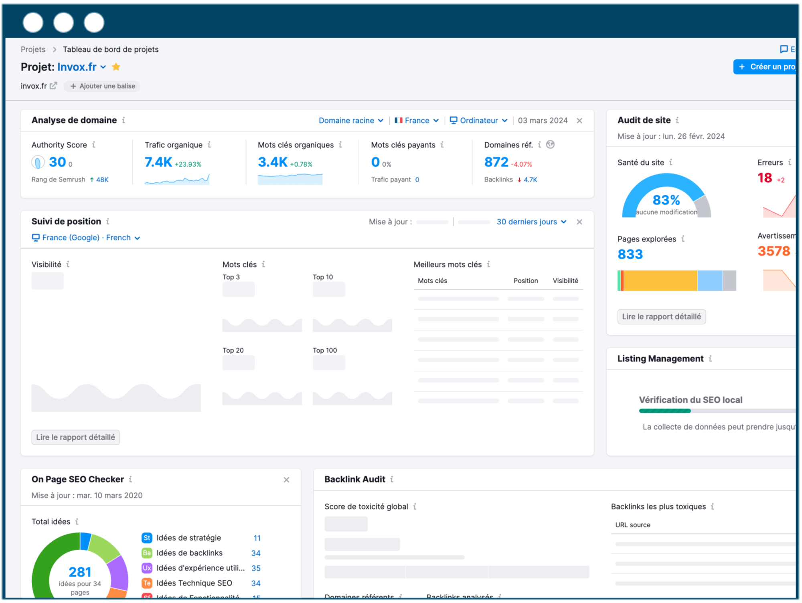Click info icon beside Authority Score
This screenshot has width=802, height=603.
(x=94, y=145)
